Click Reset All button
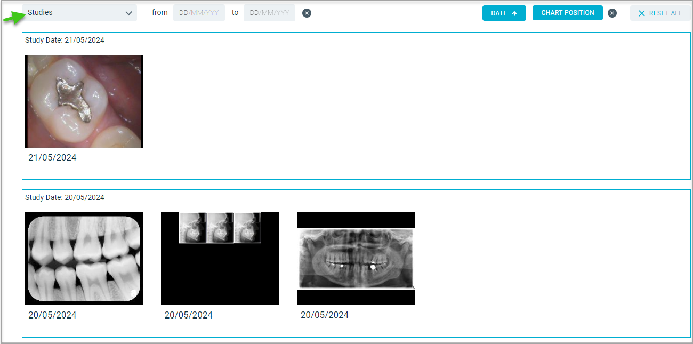Image resolution: width=693 pixels, height=344 pixels. pyautogui.click(x=660, y=13)
